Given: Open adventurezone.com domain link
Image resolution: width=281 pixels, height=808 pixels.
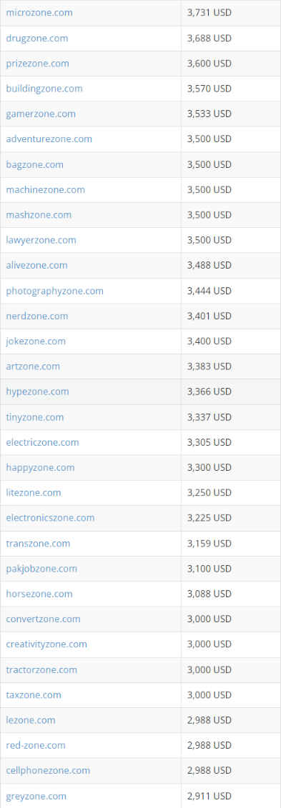Looking at the screenshot, I should tap(49, 139).
